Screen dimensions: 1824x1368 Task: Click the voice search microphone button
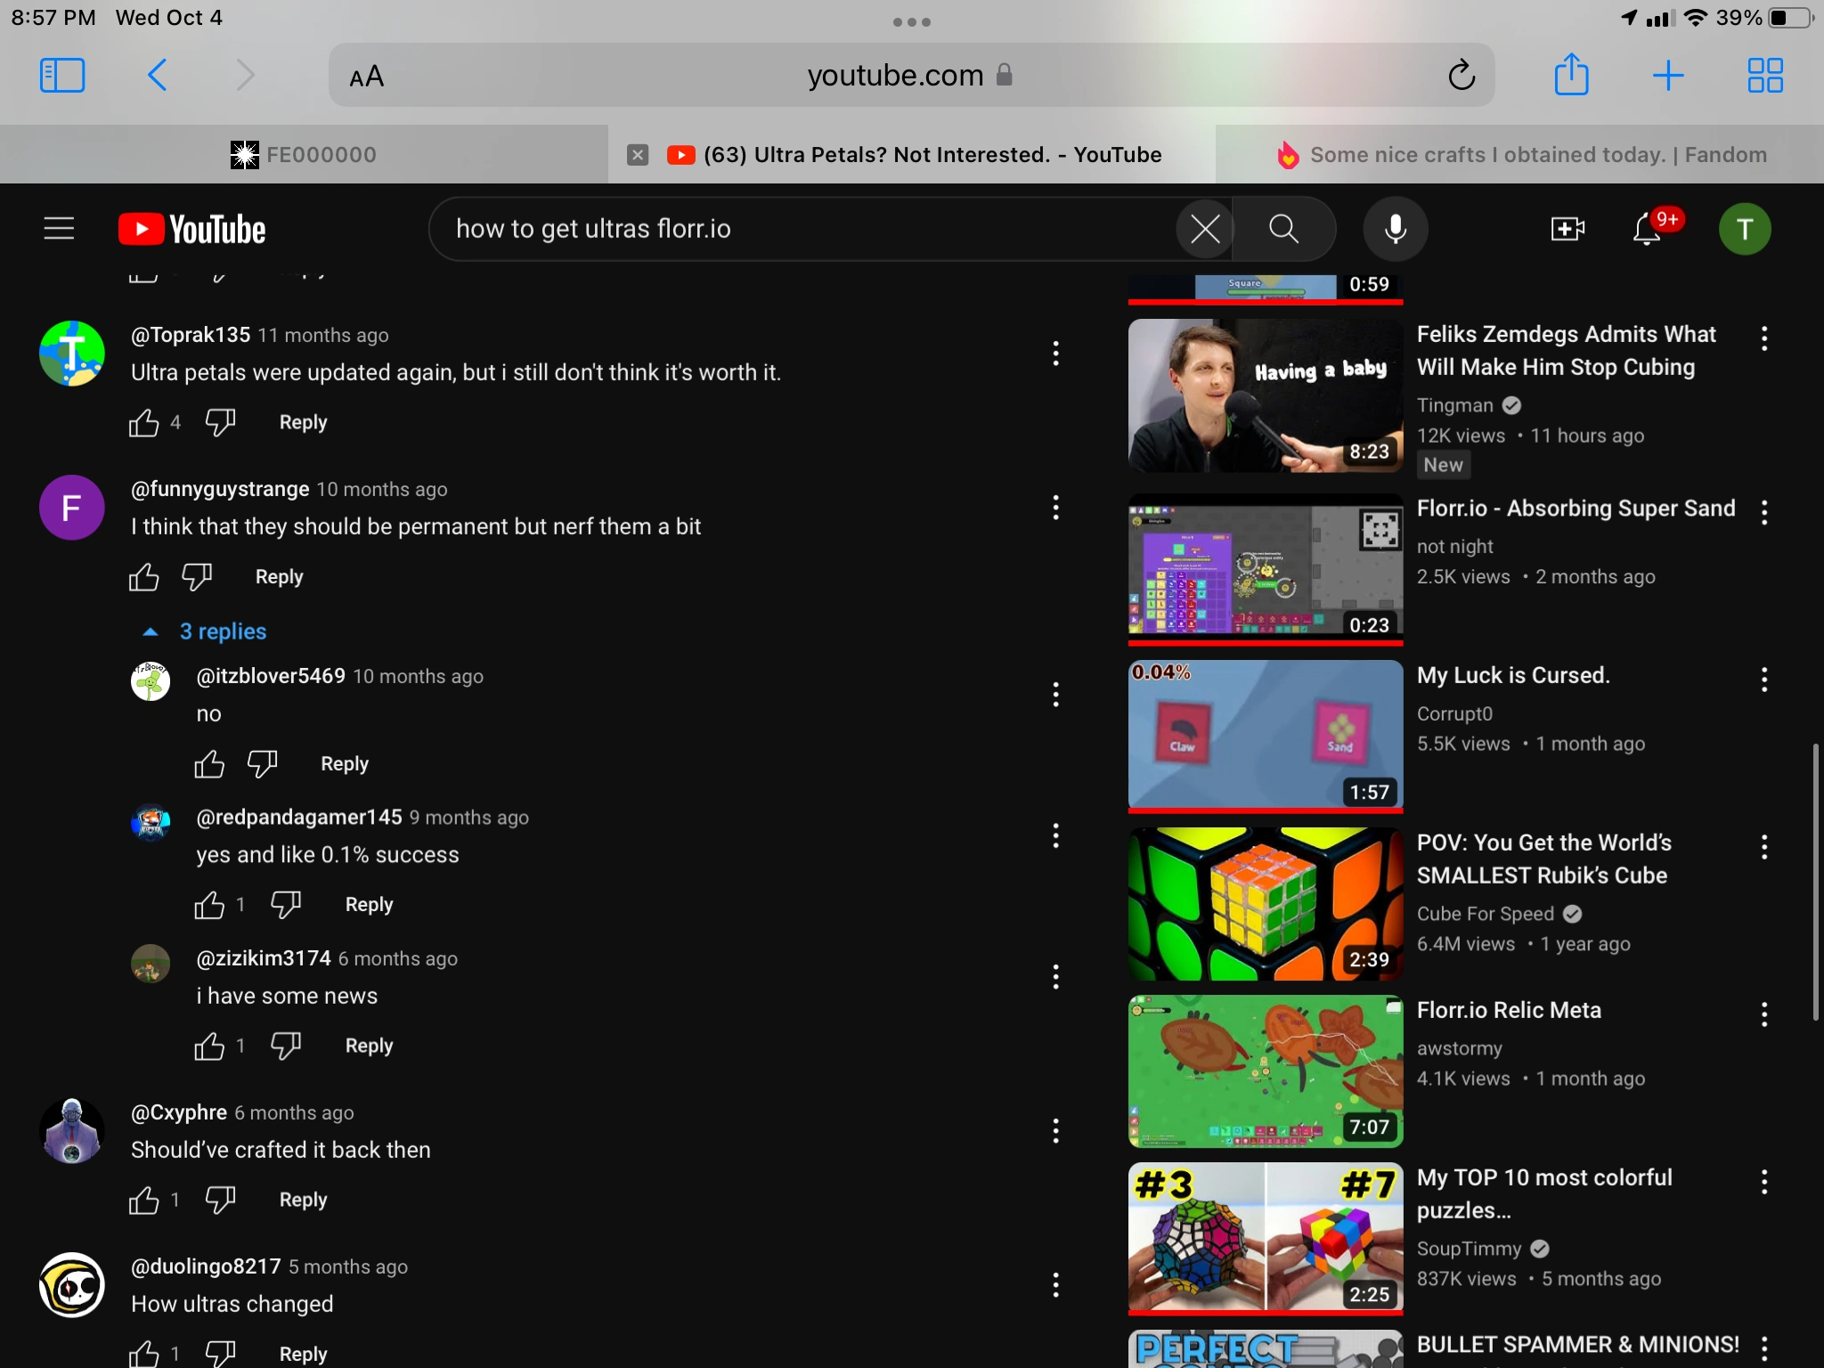[x=1395, y=229]
